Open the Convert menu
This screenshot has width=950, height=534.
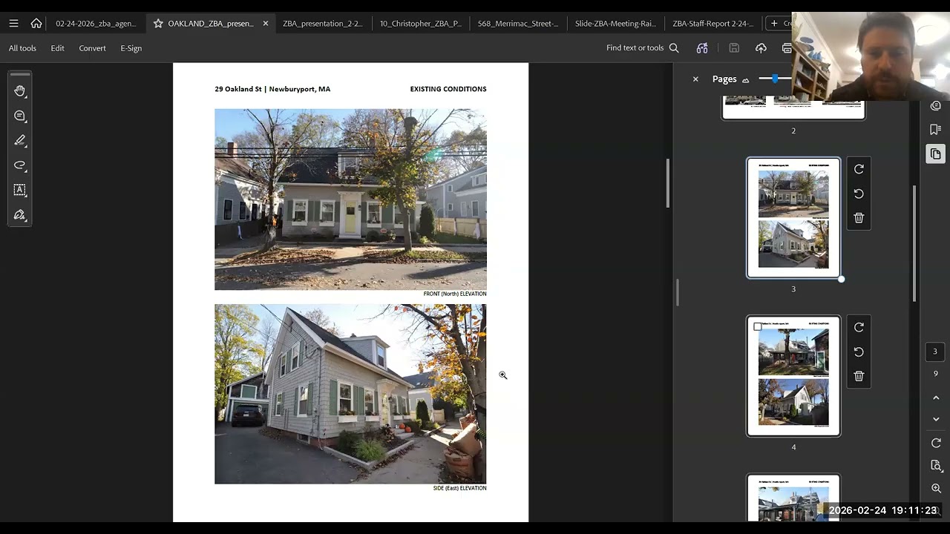coord(92,48)
